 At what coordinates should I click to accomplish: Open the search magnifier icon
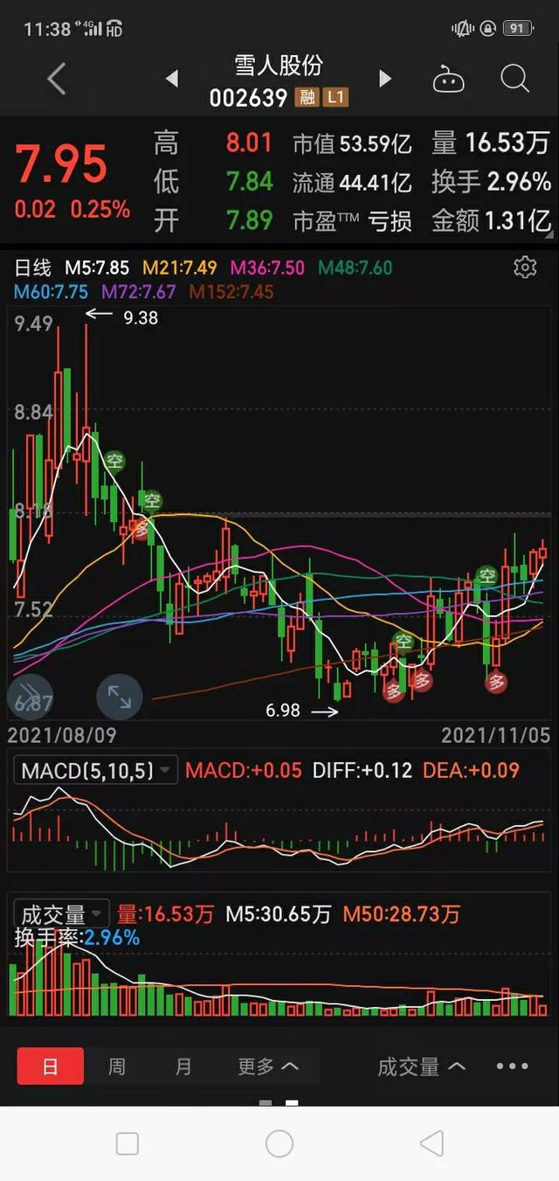tap(515, 80)
